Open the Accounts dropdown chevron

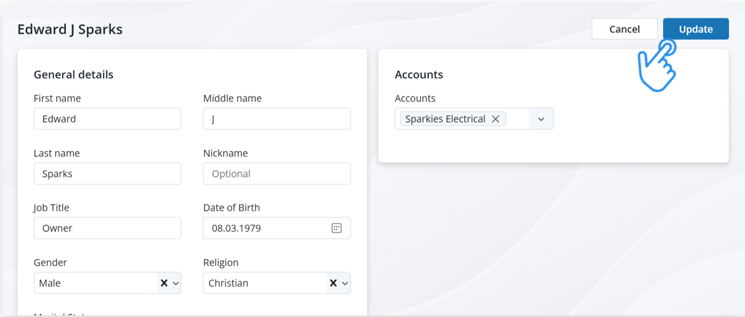pos(541,119)
